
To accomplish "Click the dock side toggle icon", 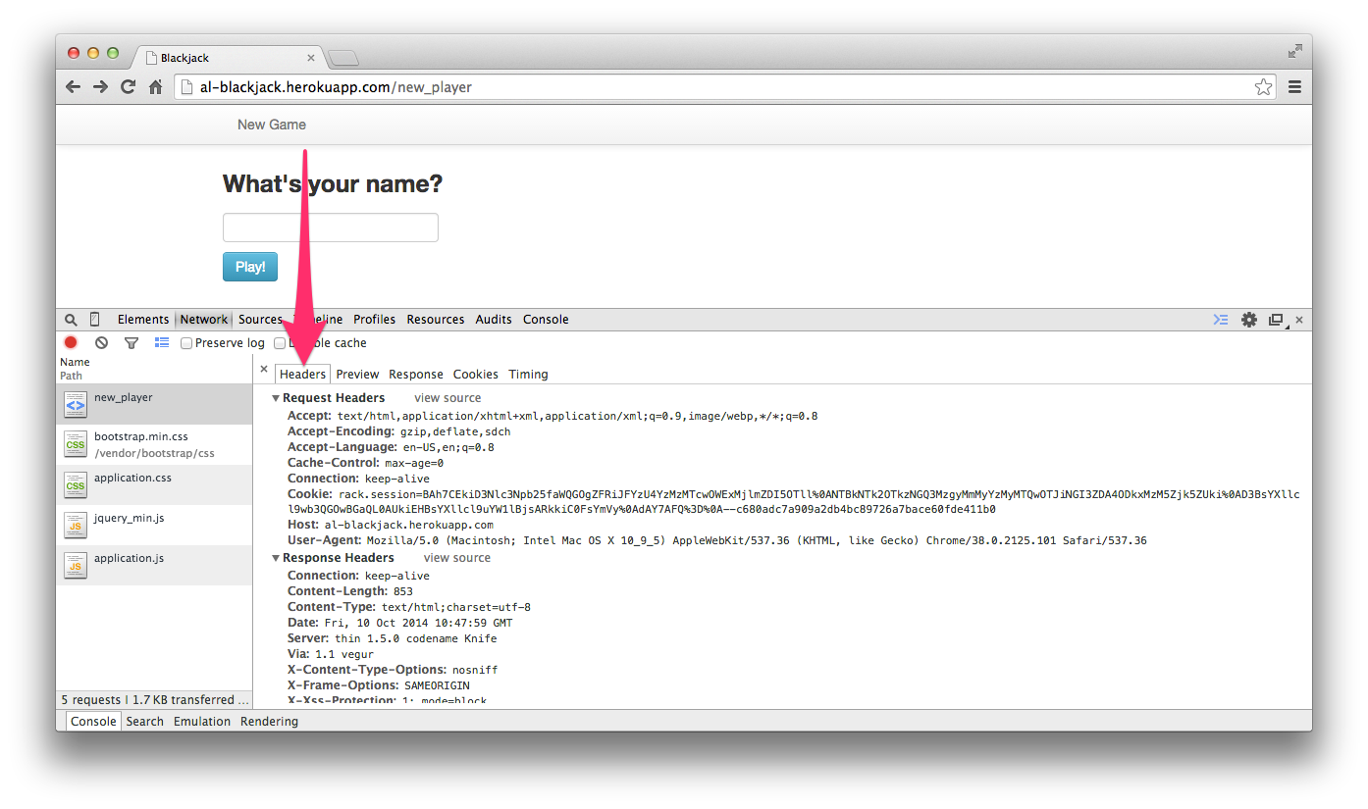I will click(1277, 320).
